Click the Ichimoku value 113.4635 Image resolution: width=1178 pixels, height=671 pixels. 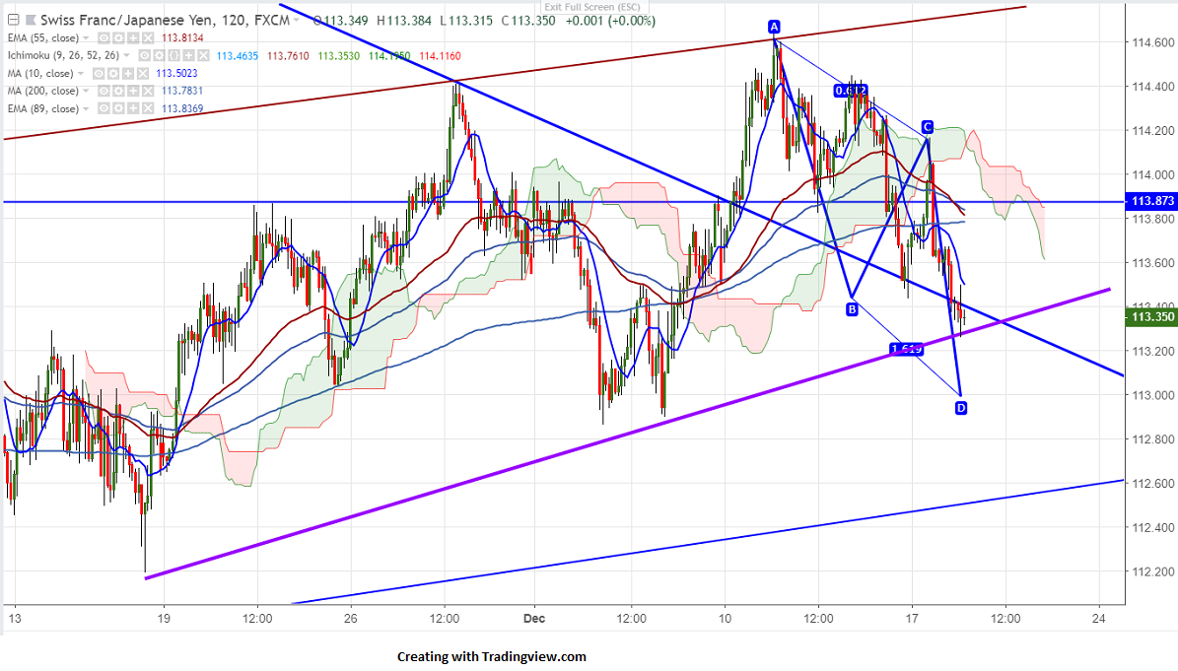coord(238,55)
